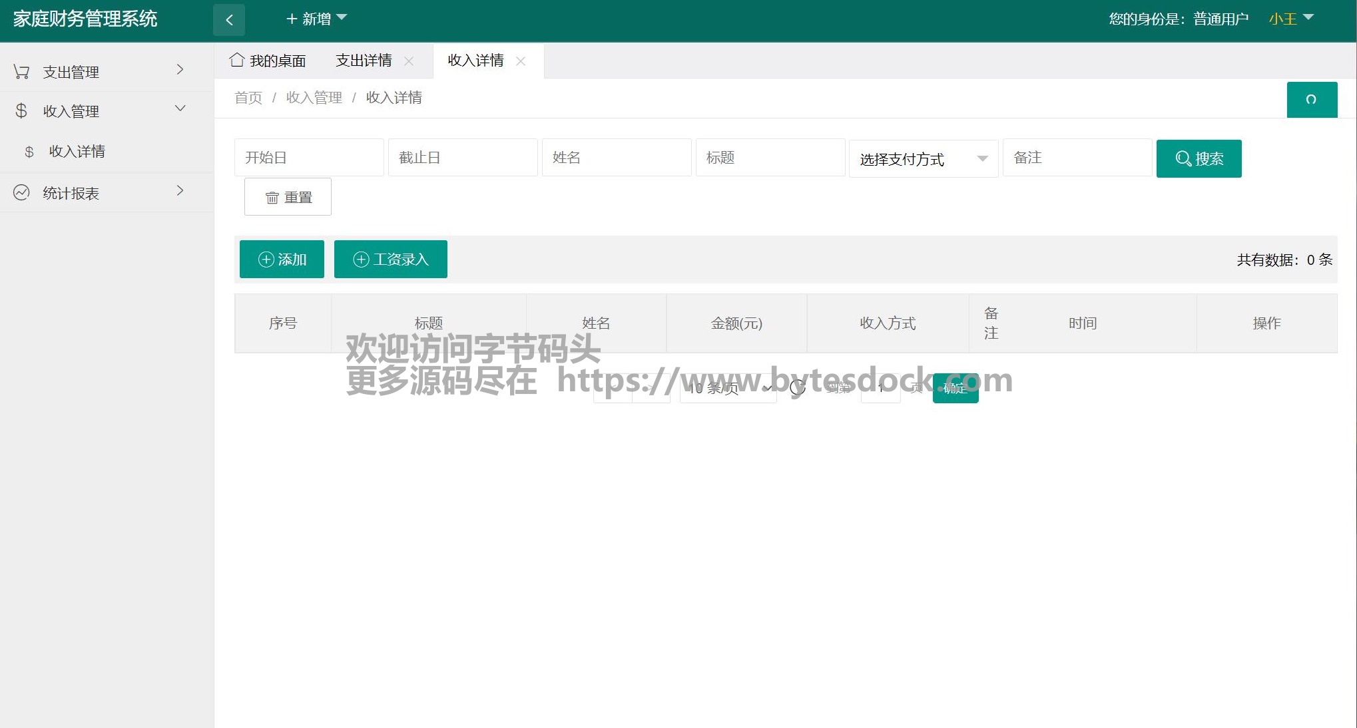Click the 添加 add button
1357x728 pixels.
pyautogui.click(x=282, y=259)
